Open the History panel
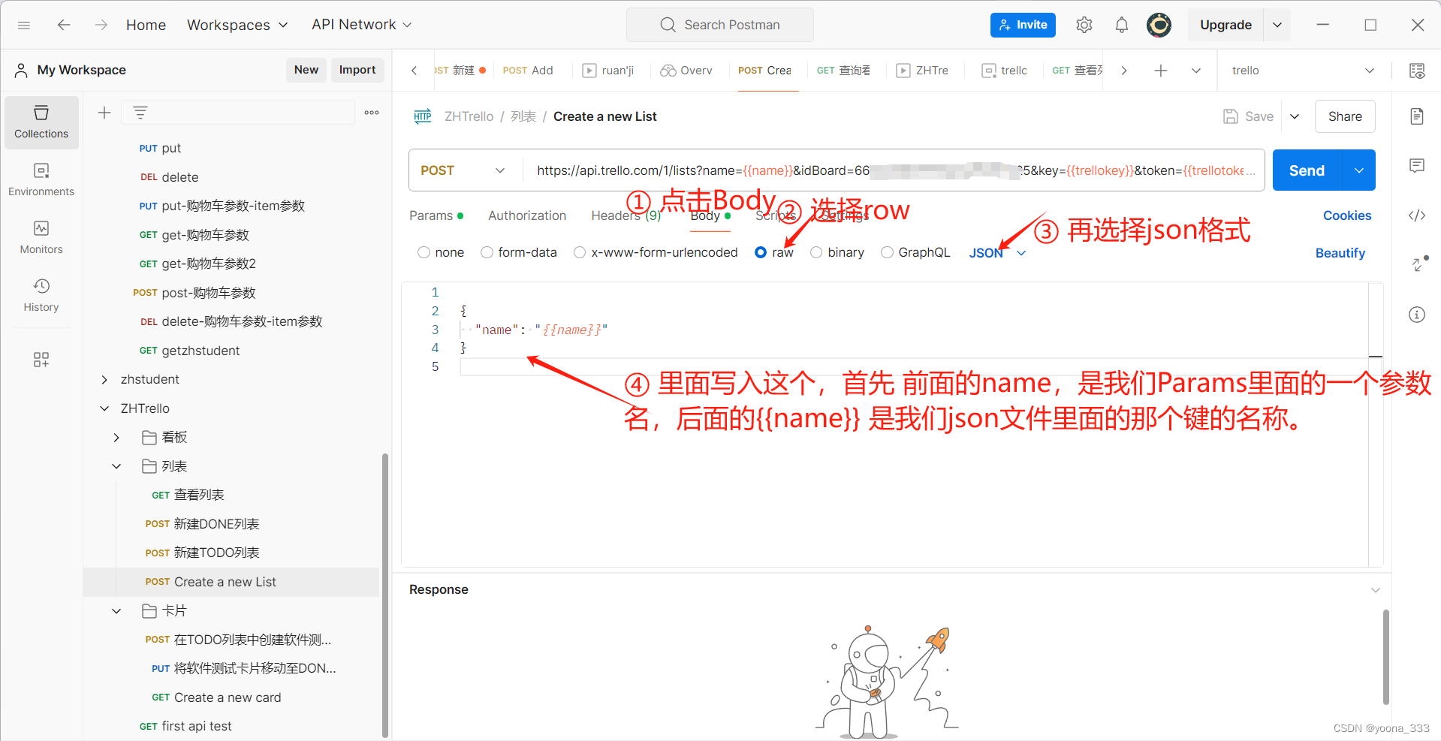Image resolution: width=1441 pixels, height=741 pixels. 41,294
